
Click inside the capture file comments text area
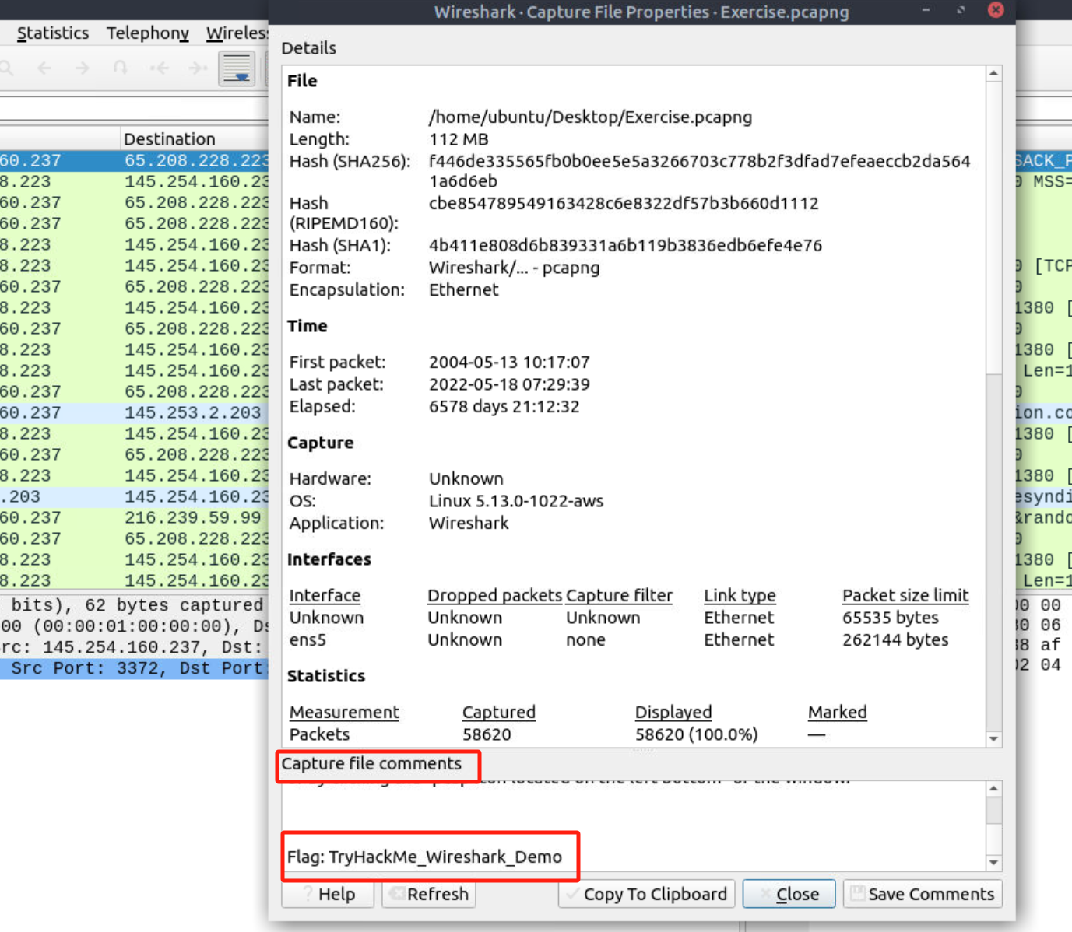[x=634, y=825]
